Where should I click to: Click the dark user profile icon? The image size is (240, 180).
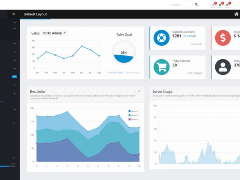223,67
